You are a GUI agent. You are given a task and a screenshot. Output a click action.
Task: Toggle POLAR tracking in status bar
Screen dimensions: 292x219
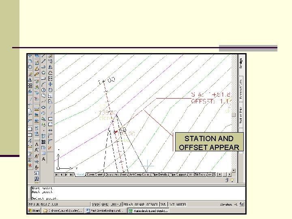click(x=128, y=204)
